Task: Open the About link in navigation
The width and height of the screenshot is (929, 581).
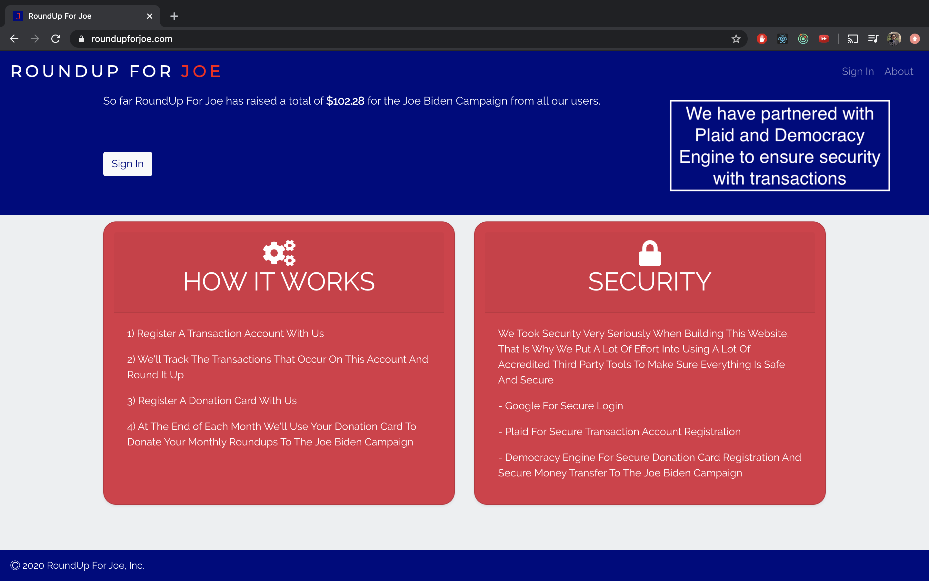Action: (898, 71)
